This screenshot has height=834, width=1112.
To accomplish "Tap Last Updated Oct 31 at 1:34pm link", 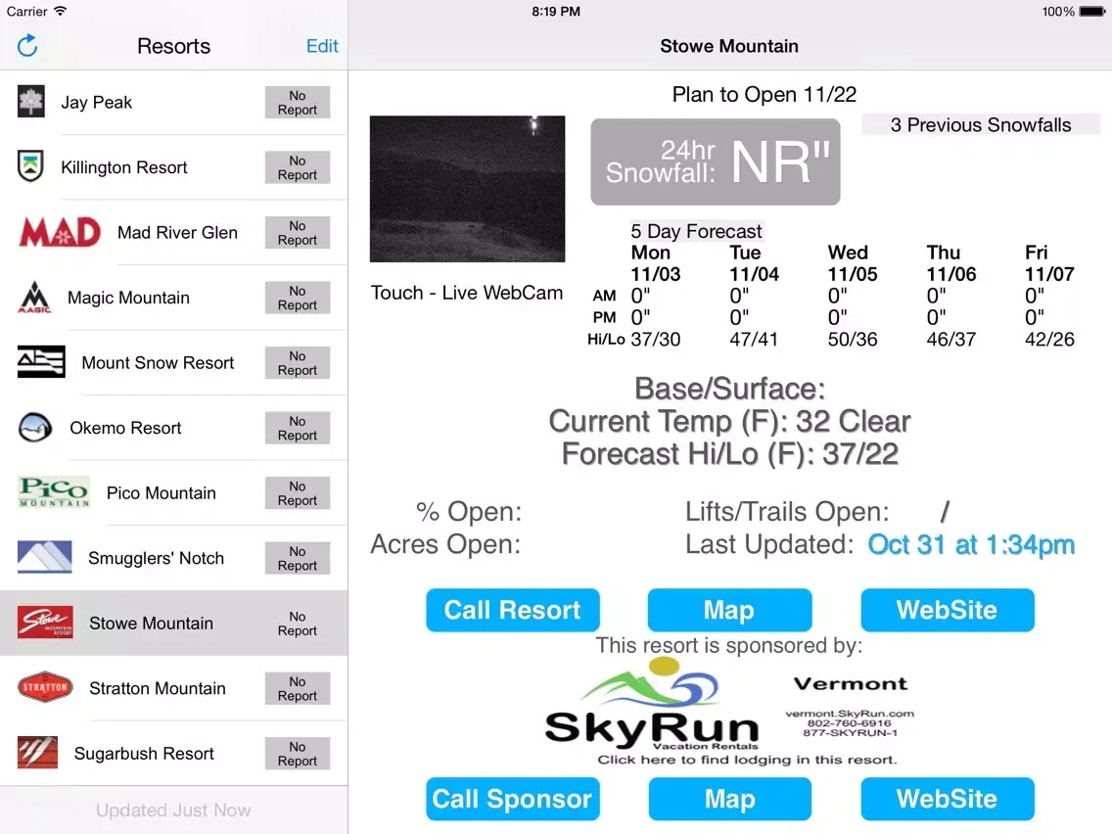I will point(971,544).
